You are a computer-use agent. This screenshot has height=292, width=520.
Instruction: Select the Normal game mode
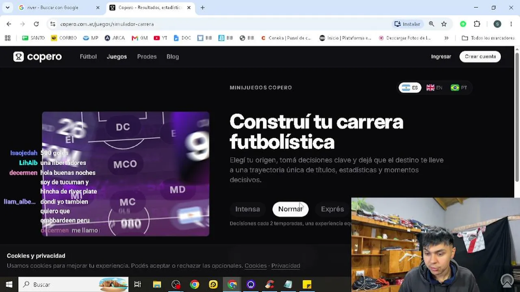290,209
